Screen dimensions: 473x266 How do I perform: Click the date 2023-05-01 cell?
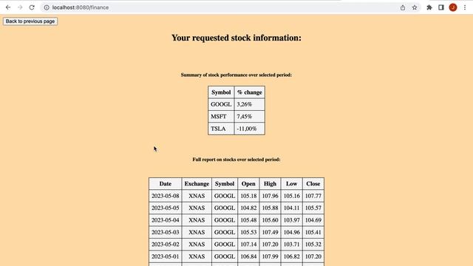coord(166,256)
